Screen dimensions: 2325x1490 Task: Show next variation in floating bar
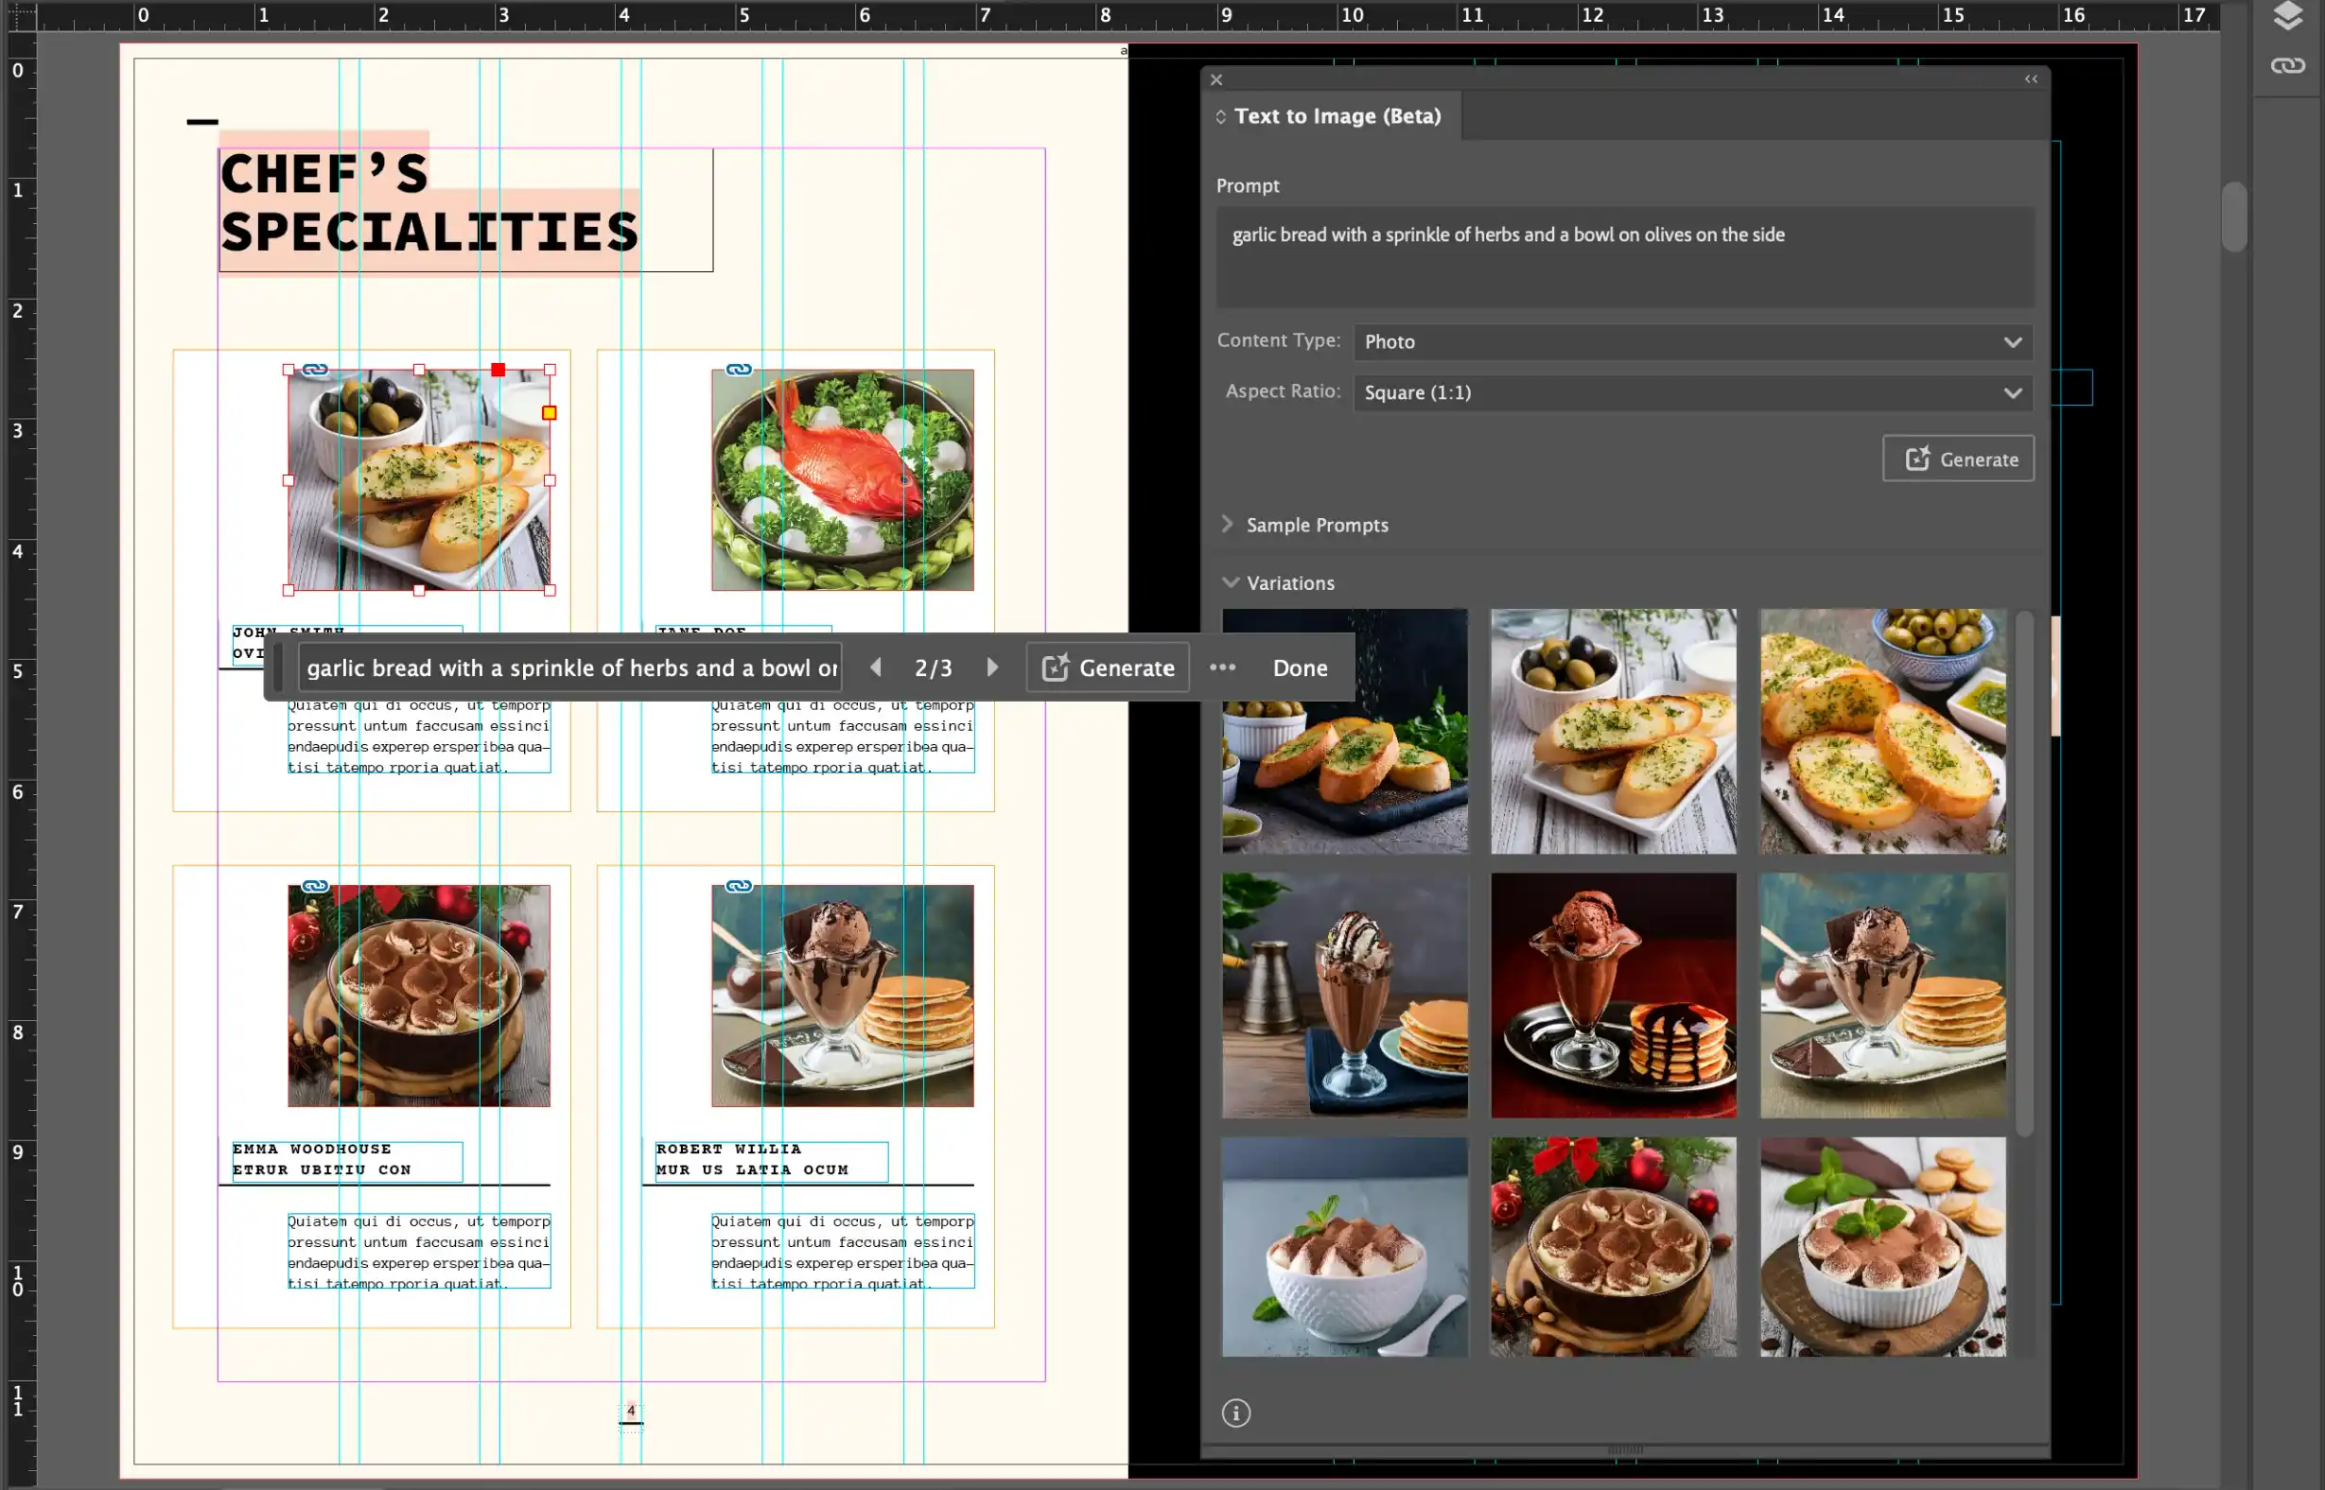tap(992, 667)
